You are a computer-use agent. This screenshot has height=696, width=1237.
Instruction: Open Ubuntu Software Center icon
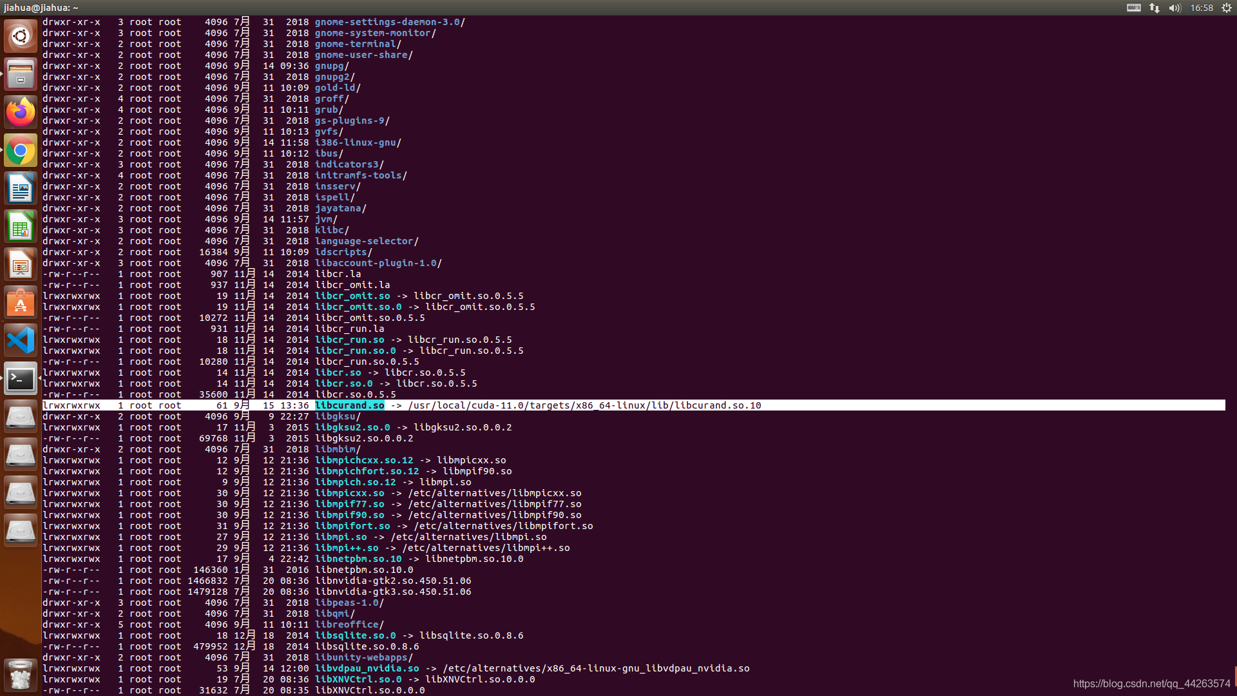point(21,303)
